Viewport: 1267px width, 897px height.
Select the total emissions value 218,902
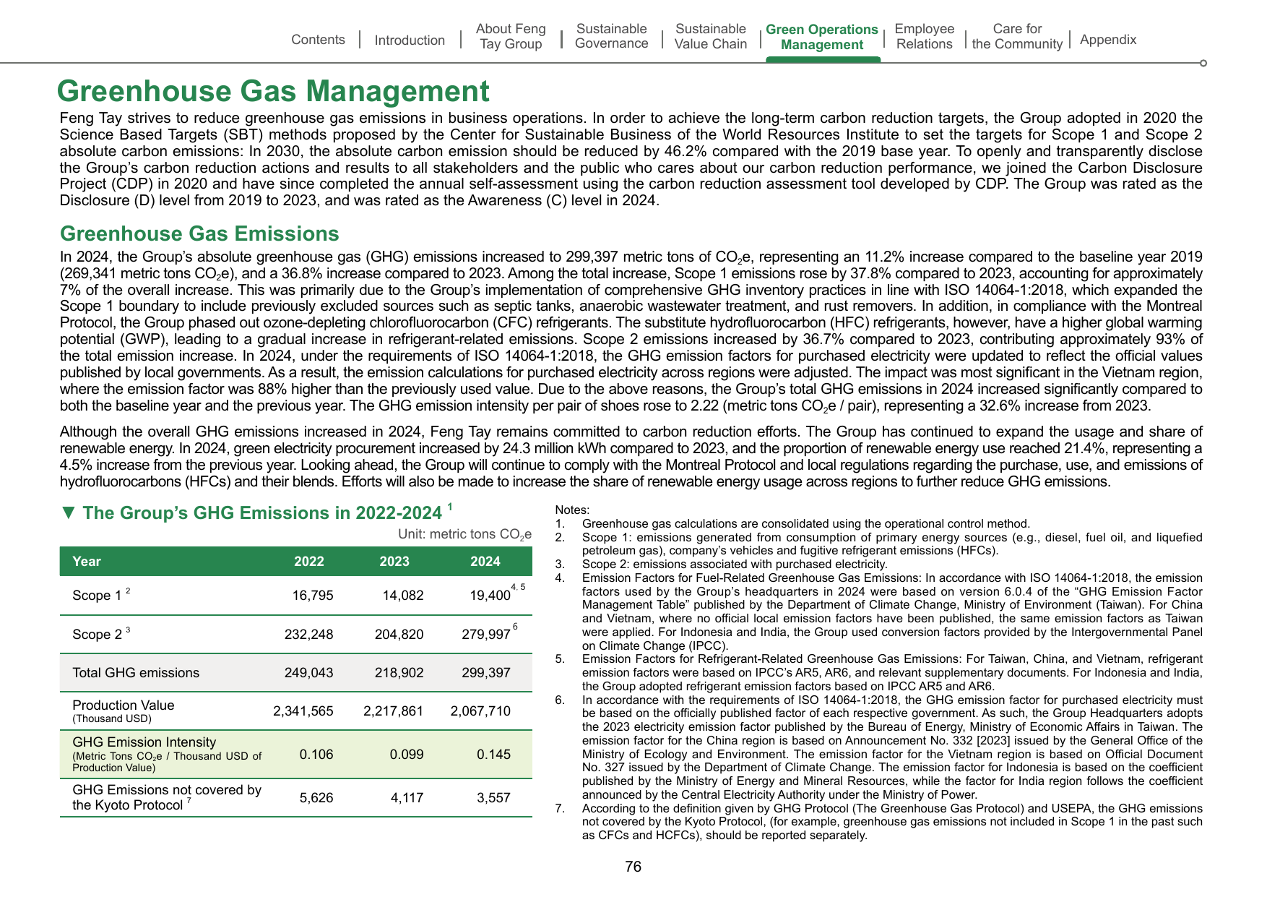tap(399, 673)
